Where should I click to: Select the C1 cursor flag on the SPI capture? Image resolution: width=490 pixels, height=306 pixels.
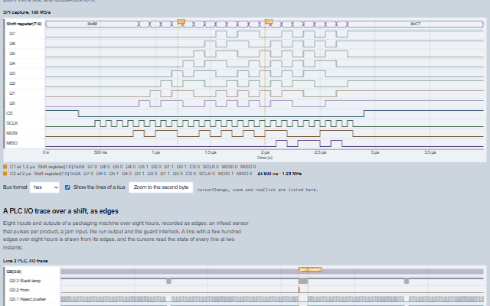[x=181, y=21]
